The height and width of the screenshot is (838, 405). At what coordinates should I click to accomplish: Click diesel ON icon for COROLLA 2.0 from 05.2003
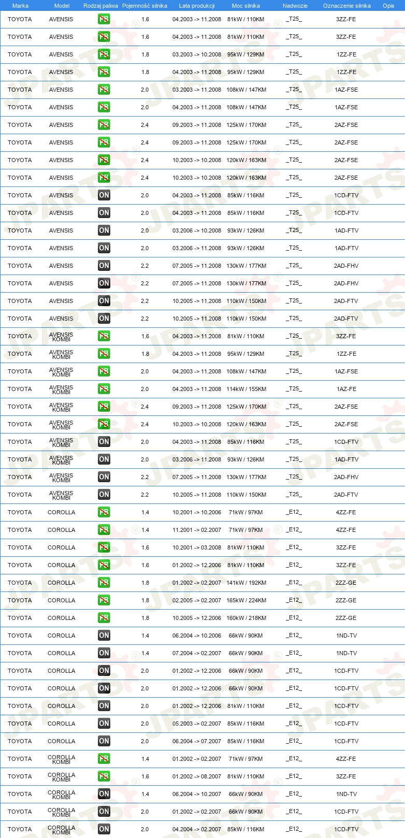point(104,724)
